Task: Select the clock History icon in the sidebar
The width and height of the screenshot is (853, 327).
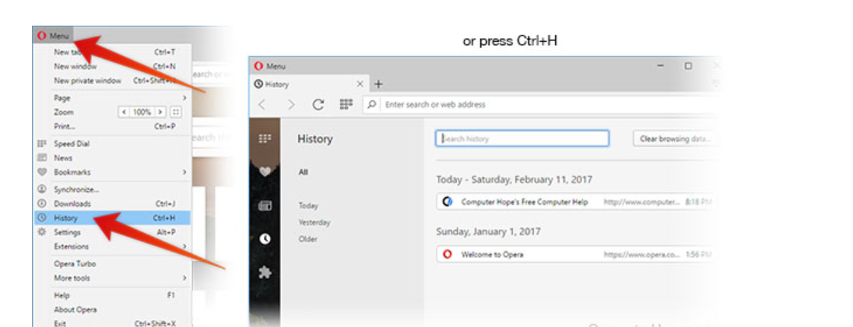Action: [x=265, y=239]
